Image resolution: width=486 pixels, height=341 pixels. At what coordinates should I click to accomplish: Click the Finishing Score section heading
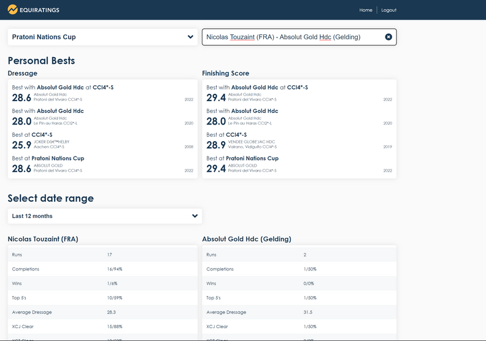(x=226, y=74)
